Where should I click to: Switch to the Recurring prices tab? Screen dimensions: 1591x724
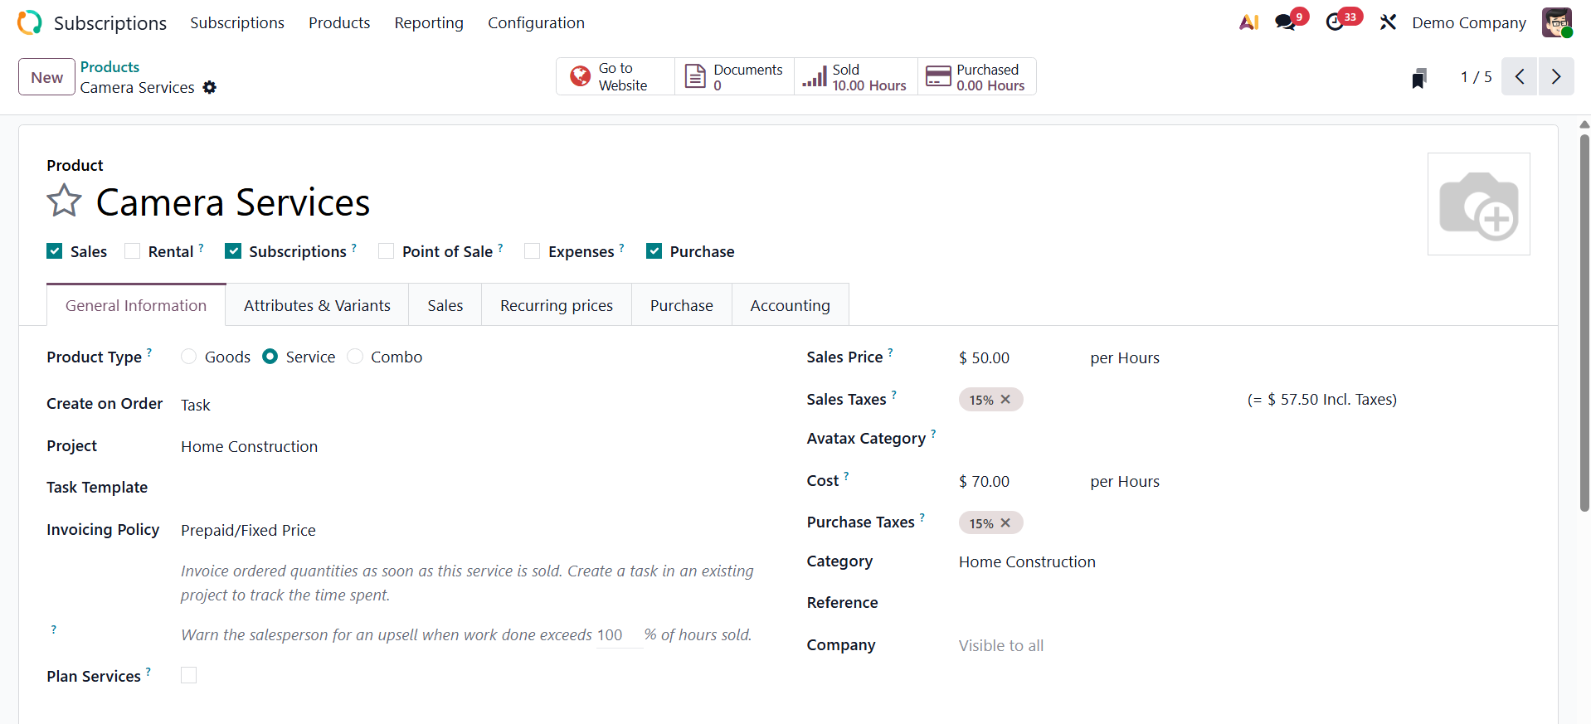pos(556,305)
